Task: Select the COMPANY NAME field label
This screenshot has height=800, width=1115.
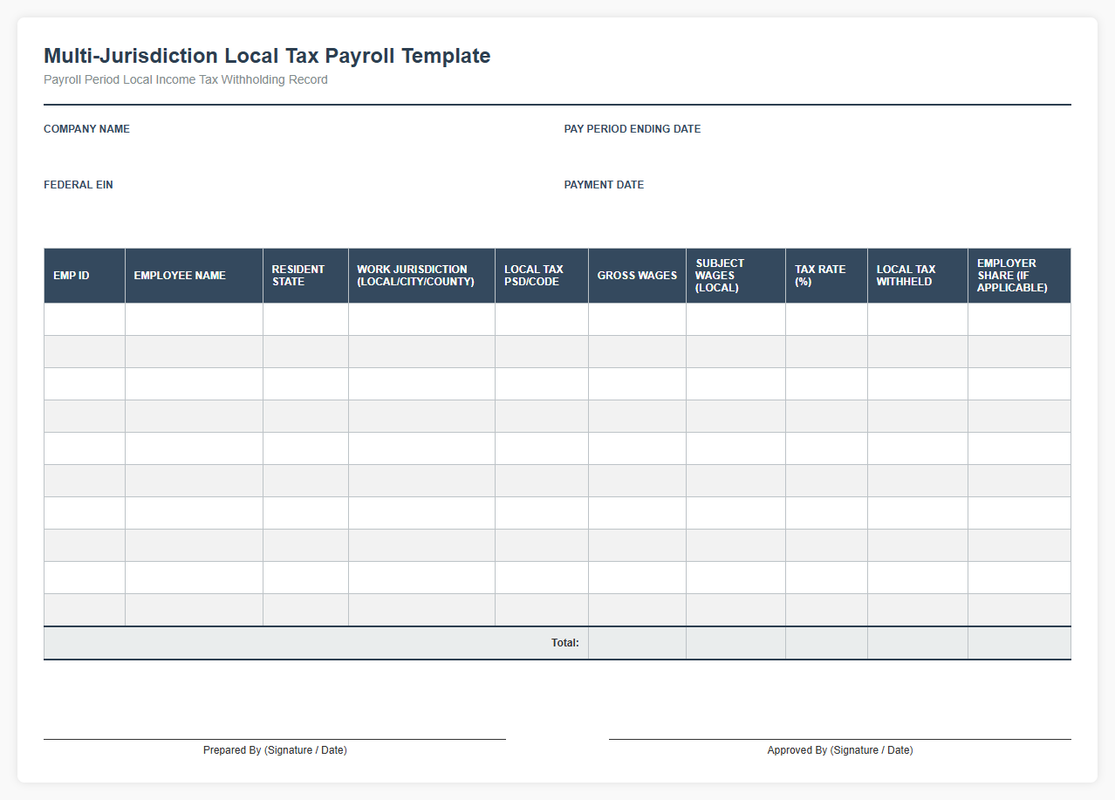Action: pyautogui.click(x=86, y=129)
